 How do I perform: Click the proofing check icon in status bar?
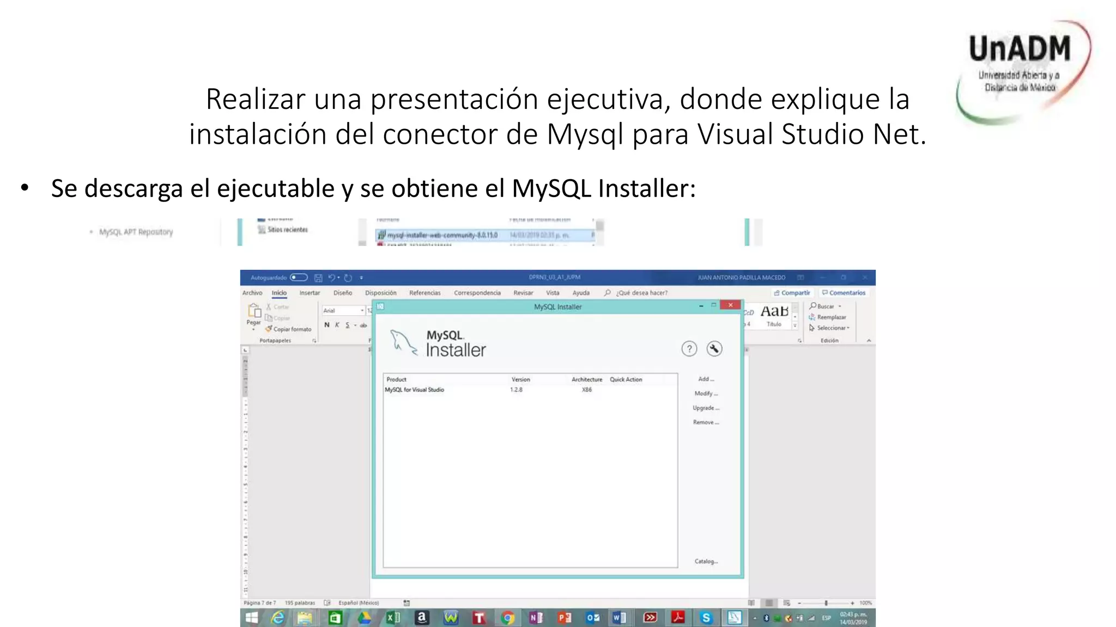[327, 603]
